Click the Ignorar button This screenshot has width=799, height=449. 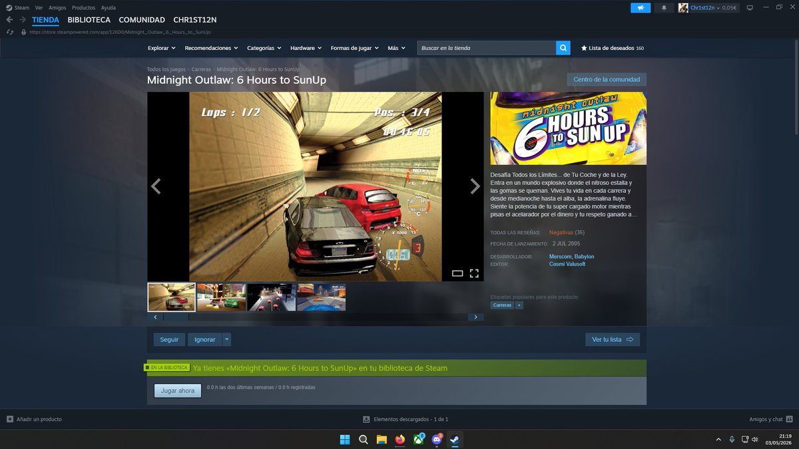tap(205, 339)
